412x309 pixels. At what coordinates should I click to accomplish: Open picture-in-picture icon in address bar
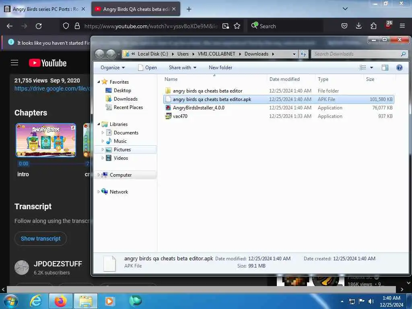click(x=225, y=26)
